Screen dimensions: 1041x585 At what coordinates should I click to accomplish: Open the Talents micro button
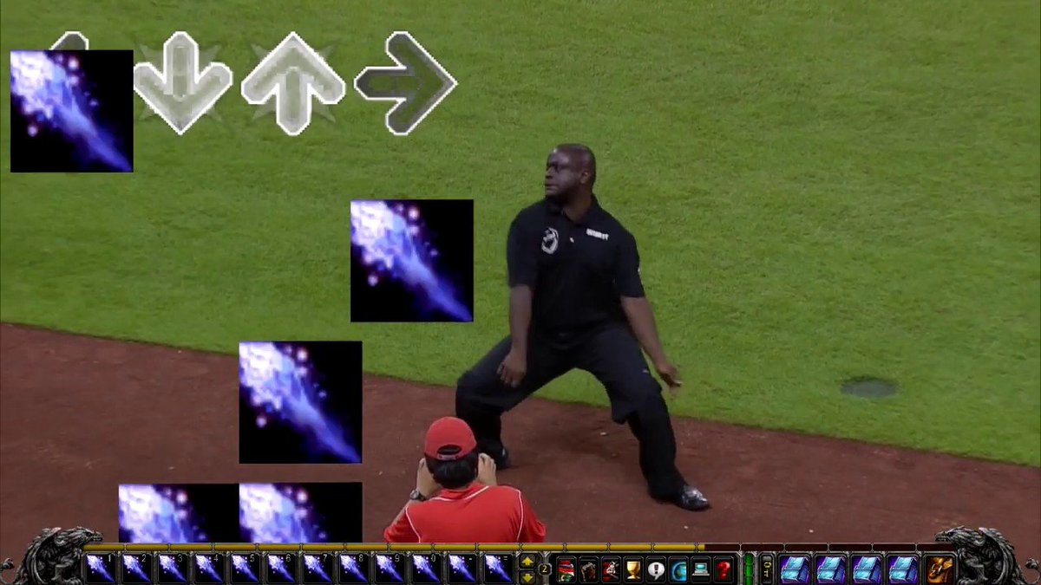(x=611, y=570)
